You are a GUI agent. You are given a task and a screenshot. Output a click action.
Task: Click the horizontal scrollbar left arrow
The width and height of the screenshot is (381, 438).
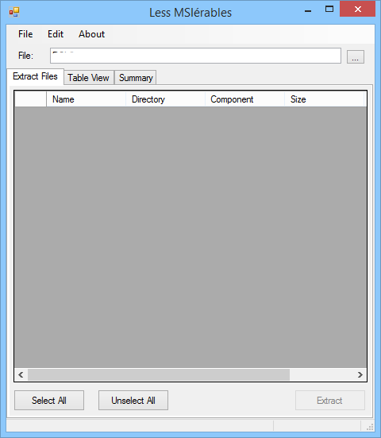tap(21, 374)
